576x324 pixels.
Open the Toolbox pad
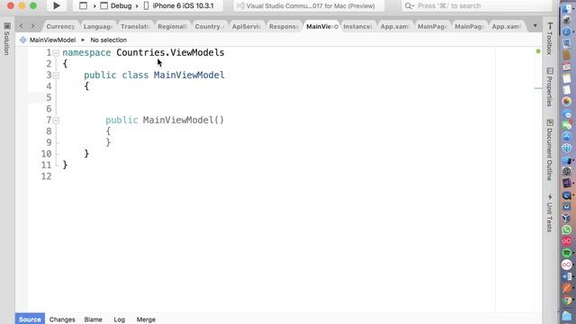pos(550,39)
